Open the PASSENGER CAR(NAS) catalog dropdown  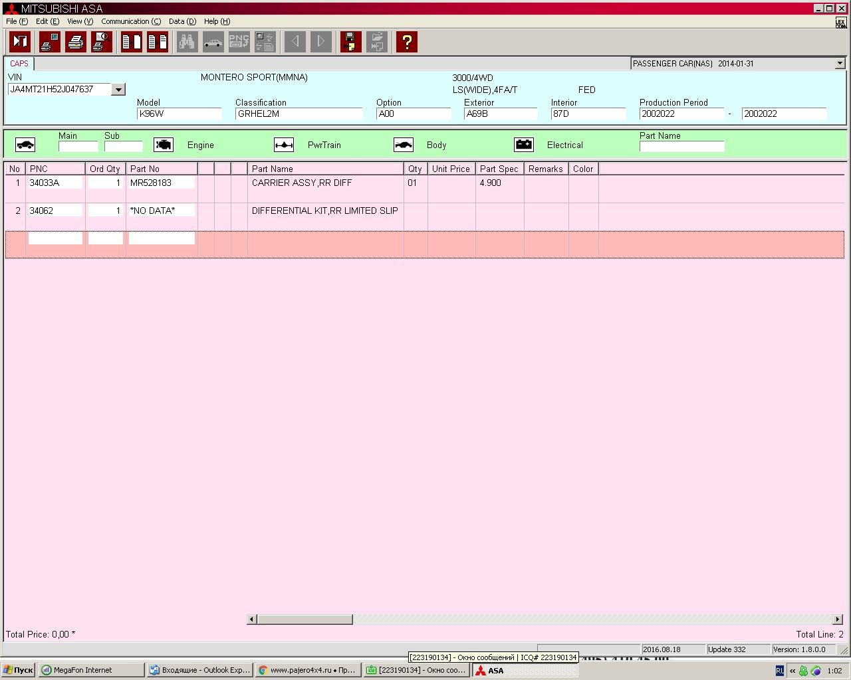[x=840, y=64]
